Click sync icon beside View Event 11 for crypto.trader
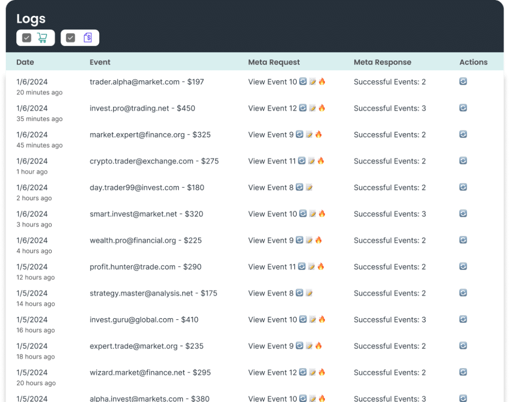 pos(301,161)
